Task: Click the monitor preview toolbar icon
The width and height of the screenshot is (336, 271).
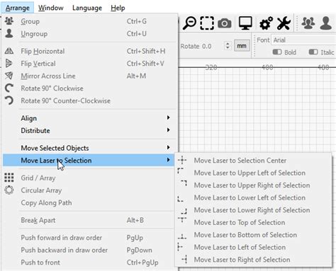Action: point(245,23)
